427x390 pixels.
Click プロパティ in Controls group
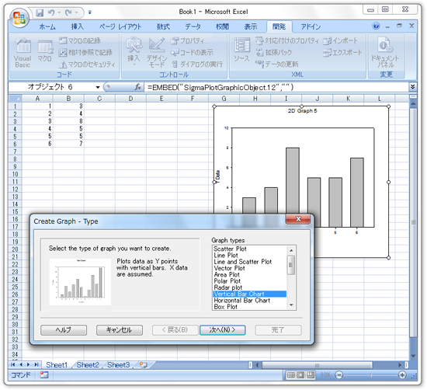tap(188, 40)
